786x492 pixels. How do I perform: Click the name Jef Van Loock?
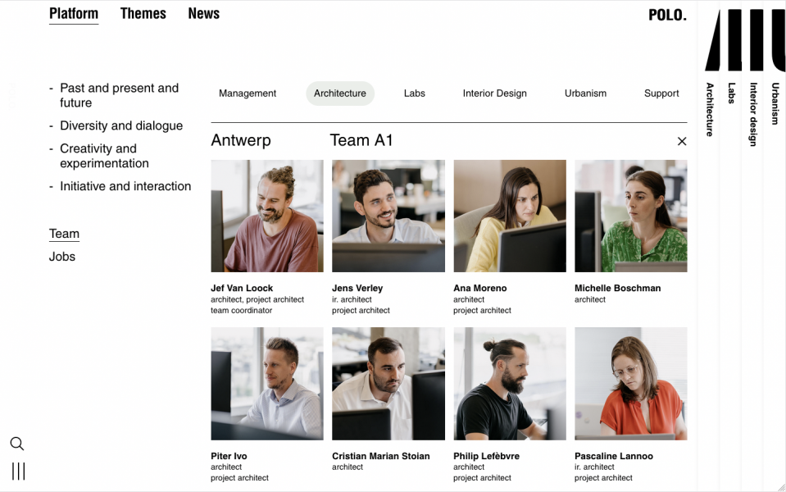[x=242, y=288]
